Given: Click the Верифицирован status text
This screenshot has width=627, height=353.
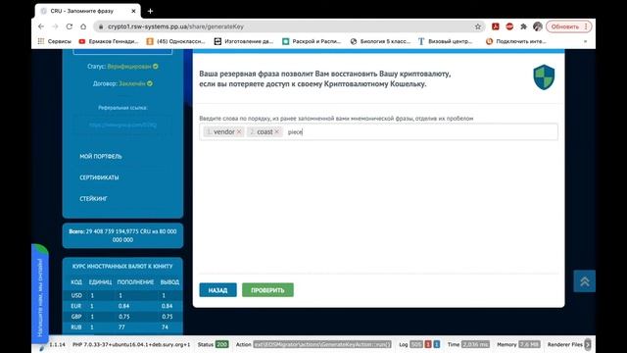Looking at the screenshot, I should point(129,67).
